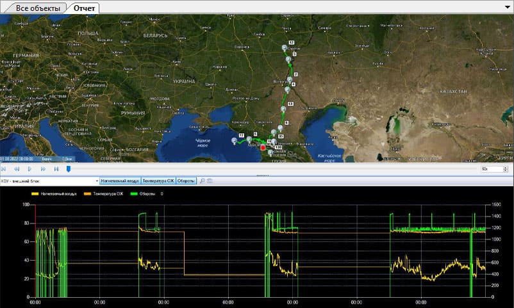Click the map waypoint pin labeled 12

(284, 49)
